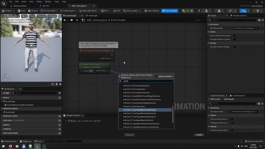Switch to Animation mode running-figure icon

click(x=230, y=11)
